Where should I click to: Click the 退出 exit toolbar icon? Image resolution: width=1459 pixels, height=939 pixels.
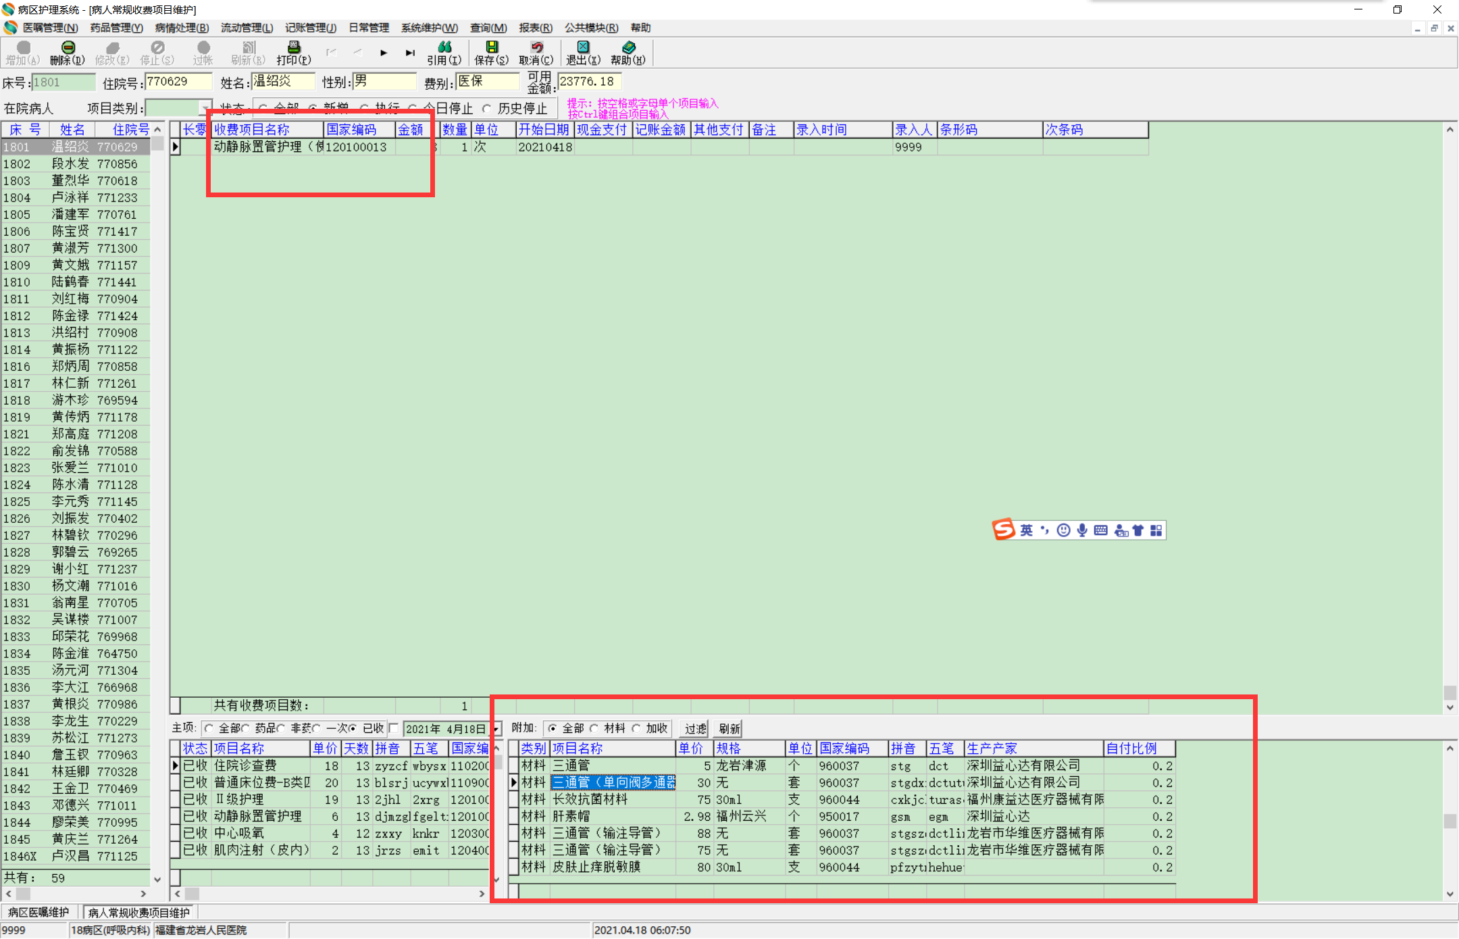[x=583, y=48]
